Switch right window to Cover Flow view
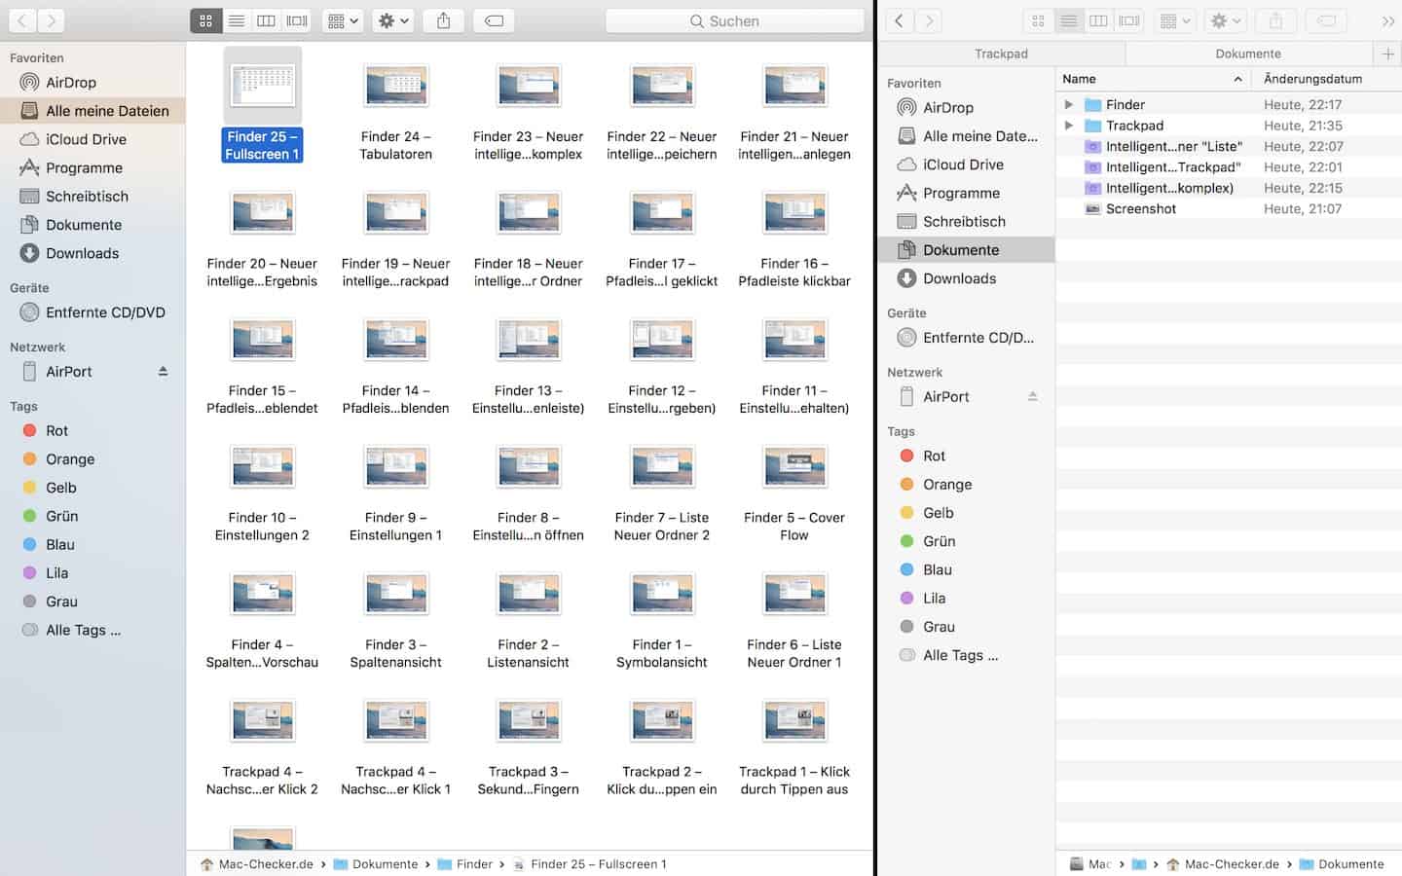Viewport: 1402px width, 876px height. (x=1129, y=20)
